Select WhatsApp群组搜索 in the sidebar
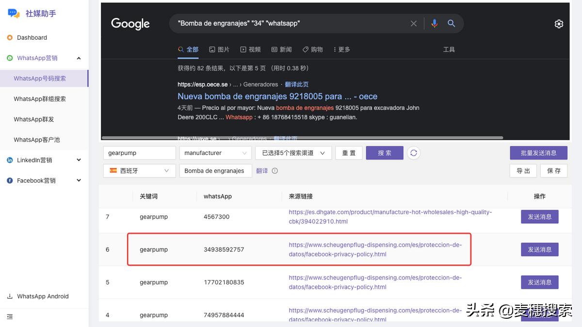 [x=40, y=99]
